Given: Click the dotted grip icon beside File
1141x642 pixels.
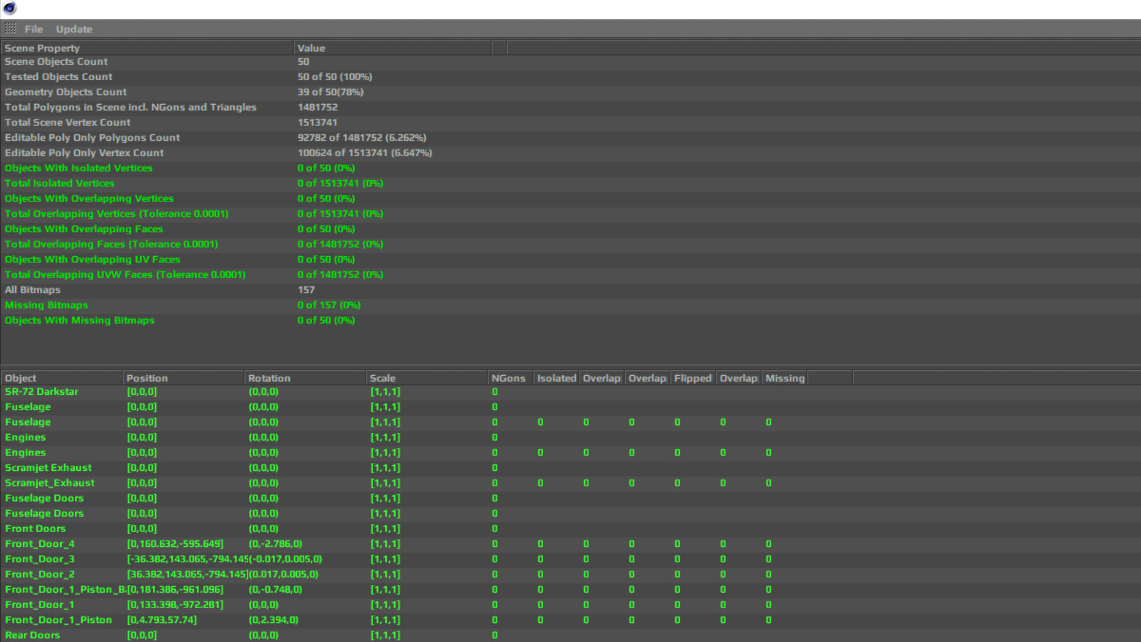Looking at the screenshot, I should pyautogui.click(x=11, y=28).
